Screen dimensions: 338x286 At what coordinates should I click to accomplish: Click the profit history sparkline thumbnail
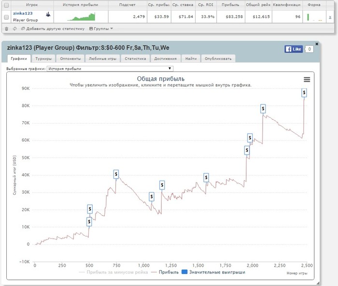[81, 17]
